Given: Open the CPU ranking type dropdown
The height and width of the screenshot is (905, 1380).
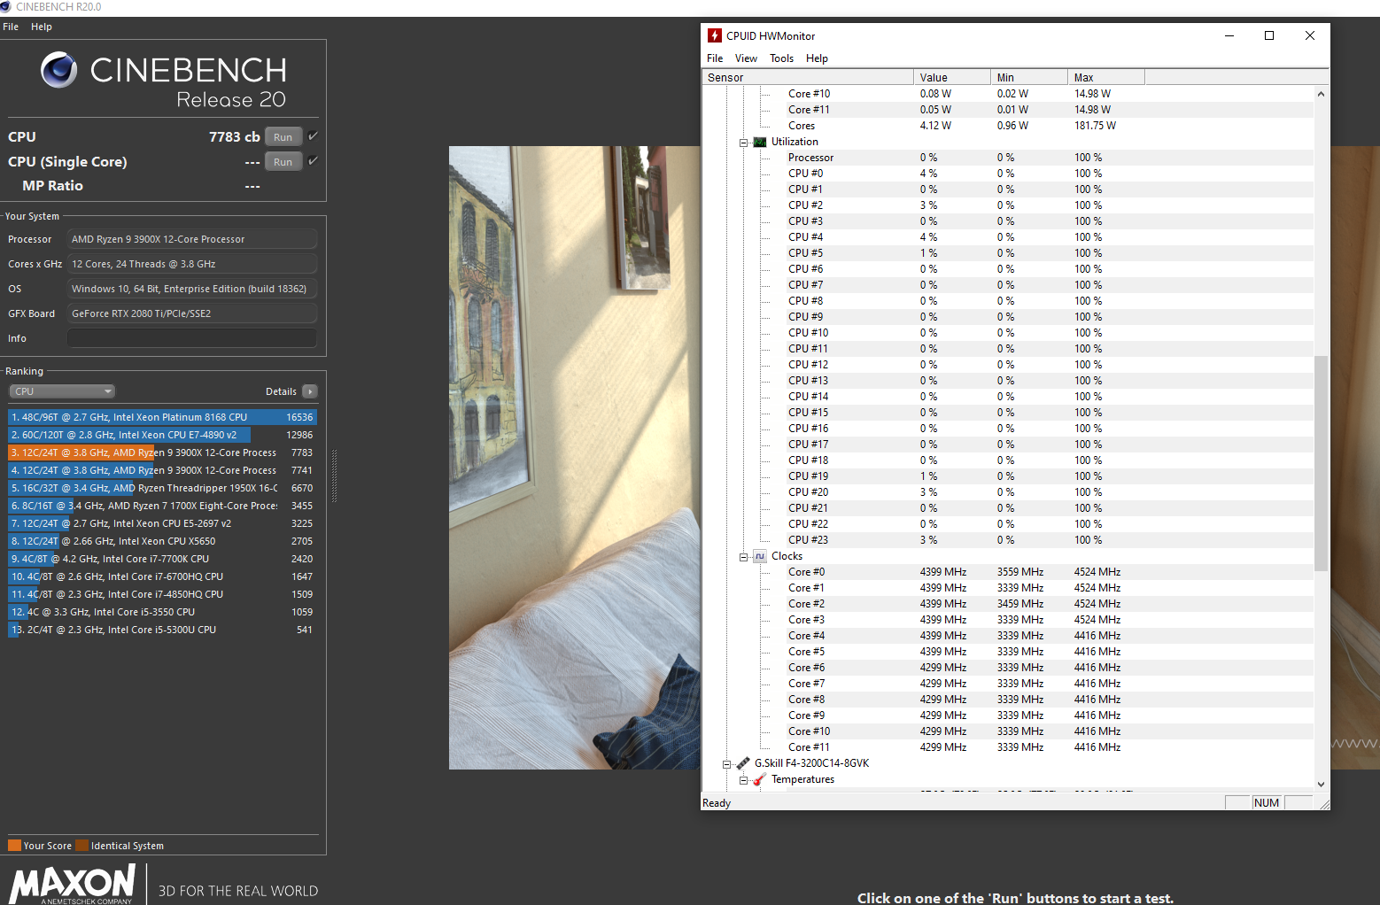Looking at the screenshot, I should (x=62, y=391).
